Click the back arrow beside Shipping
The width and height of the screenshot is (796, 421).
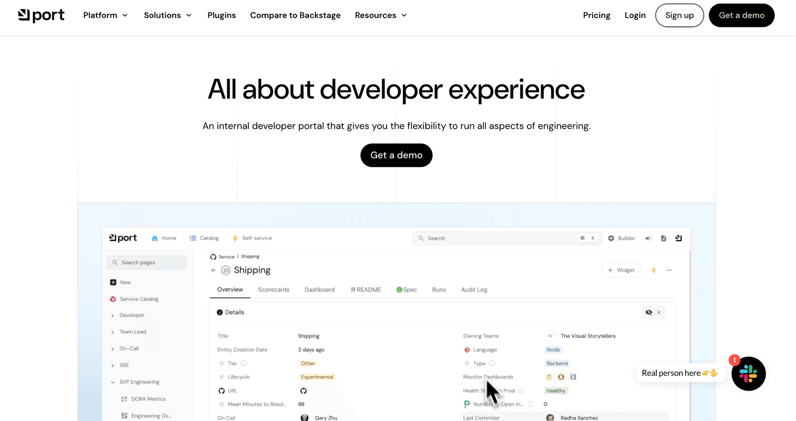point(213,270)
